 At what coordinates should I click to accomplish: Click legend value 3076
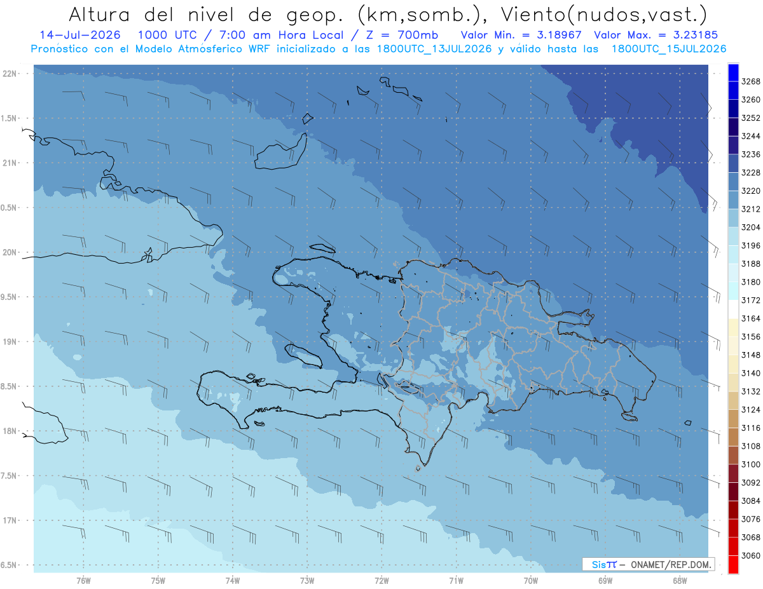click(750, 518)
